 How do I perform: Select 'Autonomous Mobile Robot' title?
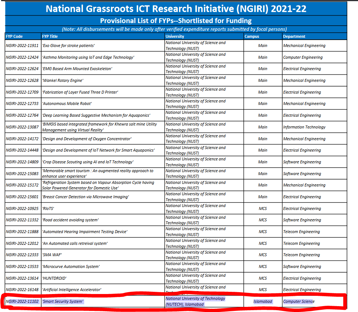tap(67, 104)
